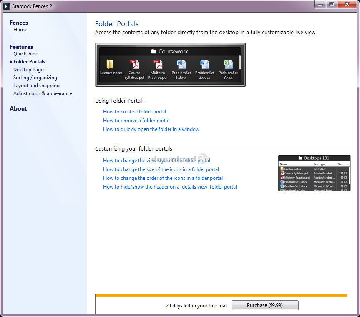Click the folder icon beside Coursework title
Viewport: 360px width, 317px height.
(154, 51)
